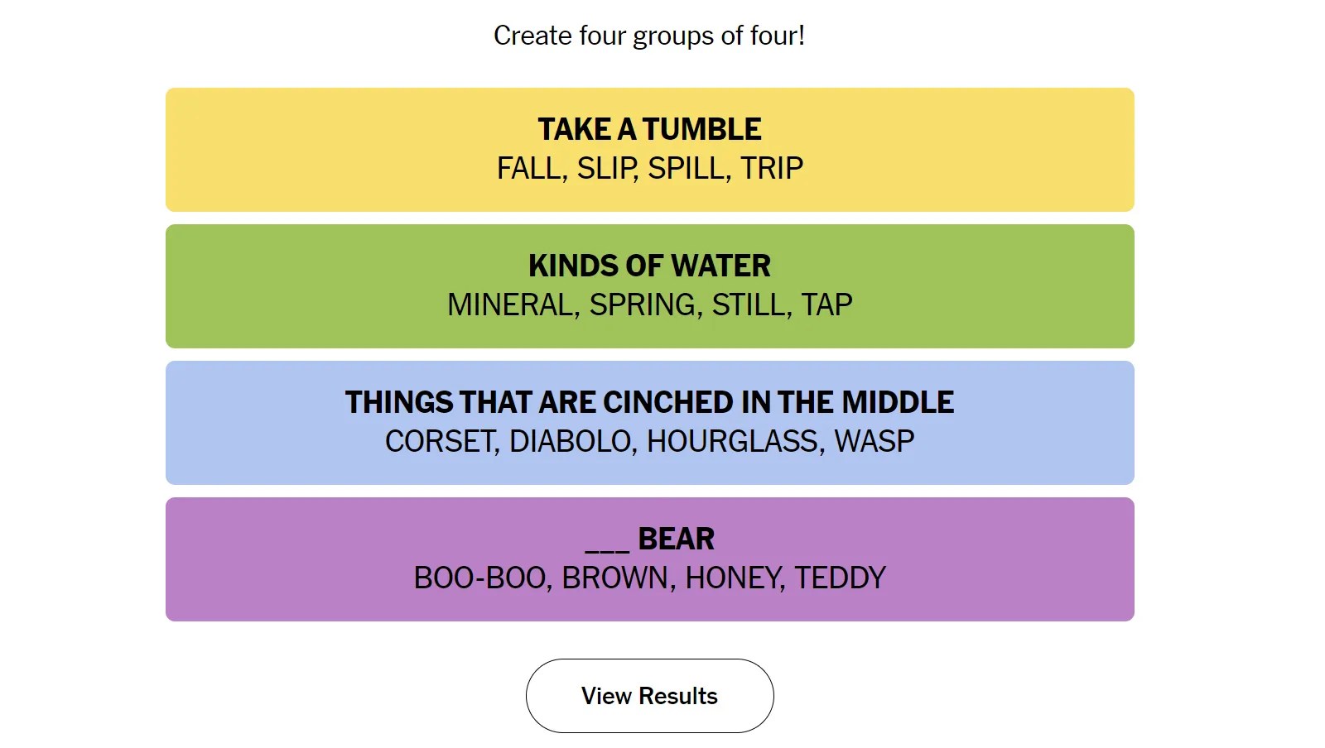This screenshot has height=748, width=1325.
Task: Click the word HOURGLASS in blue group
Action: click(x=734, y=441)
